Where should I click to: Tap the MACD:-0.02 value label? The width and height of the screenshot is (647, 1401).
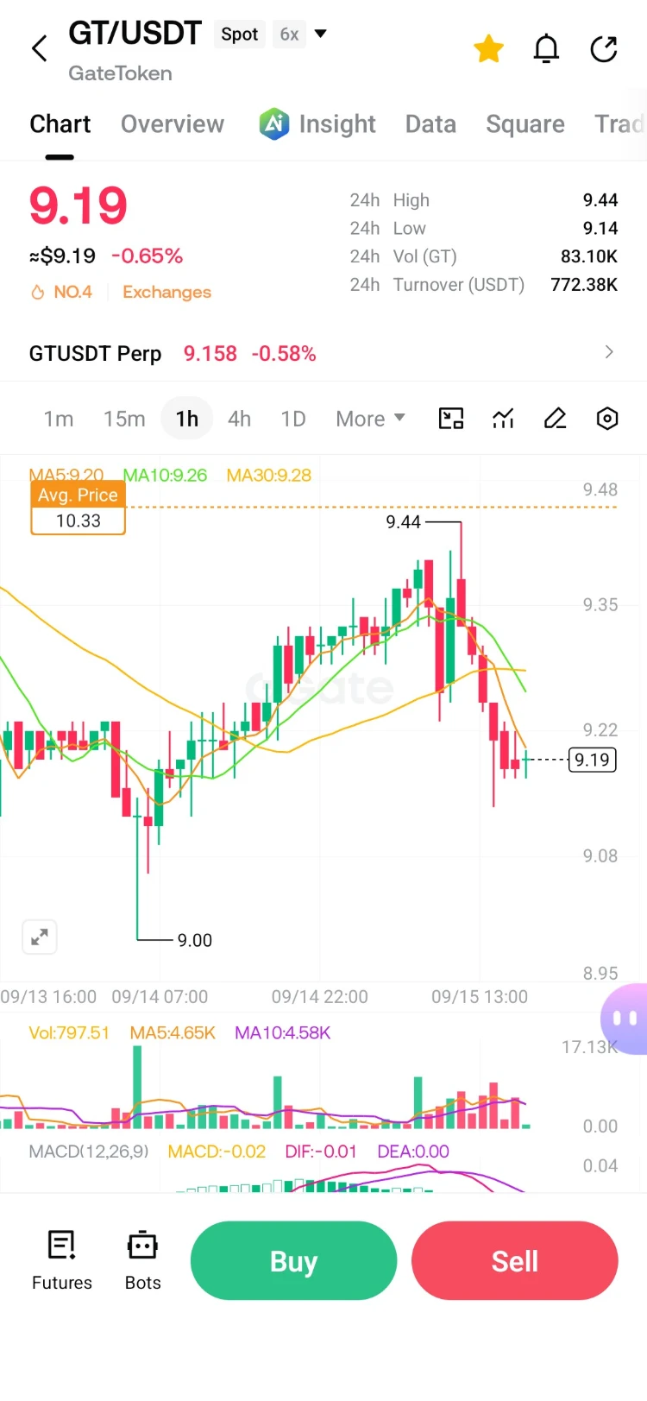(x=217, y=1152)
